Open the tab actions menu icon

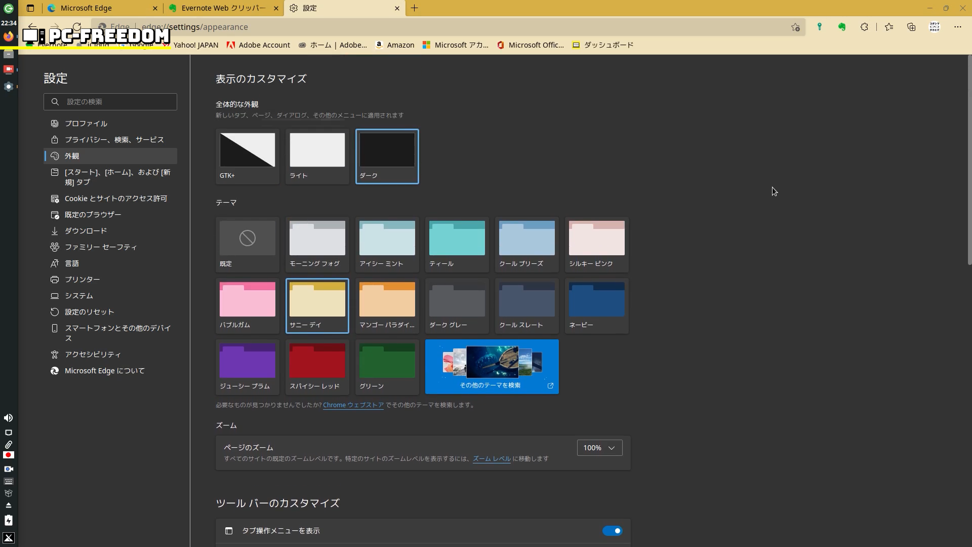coord(30,8)
